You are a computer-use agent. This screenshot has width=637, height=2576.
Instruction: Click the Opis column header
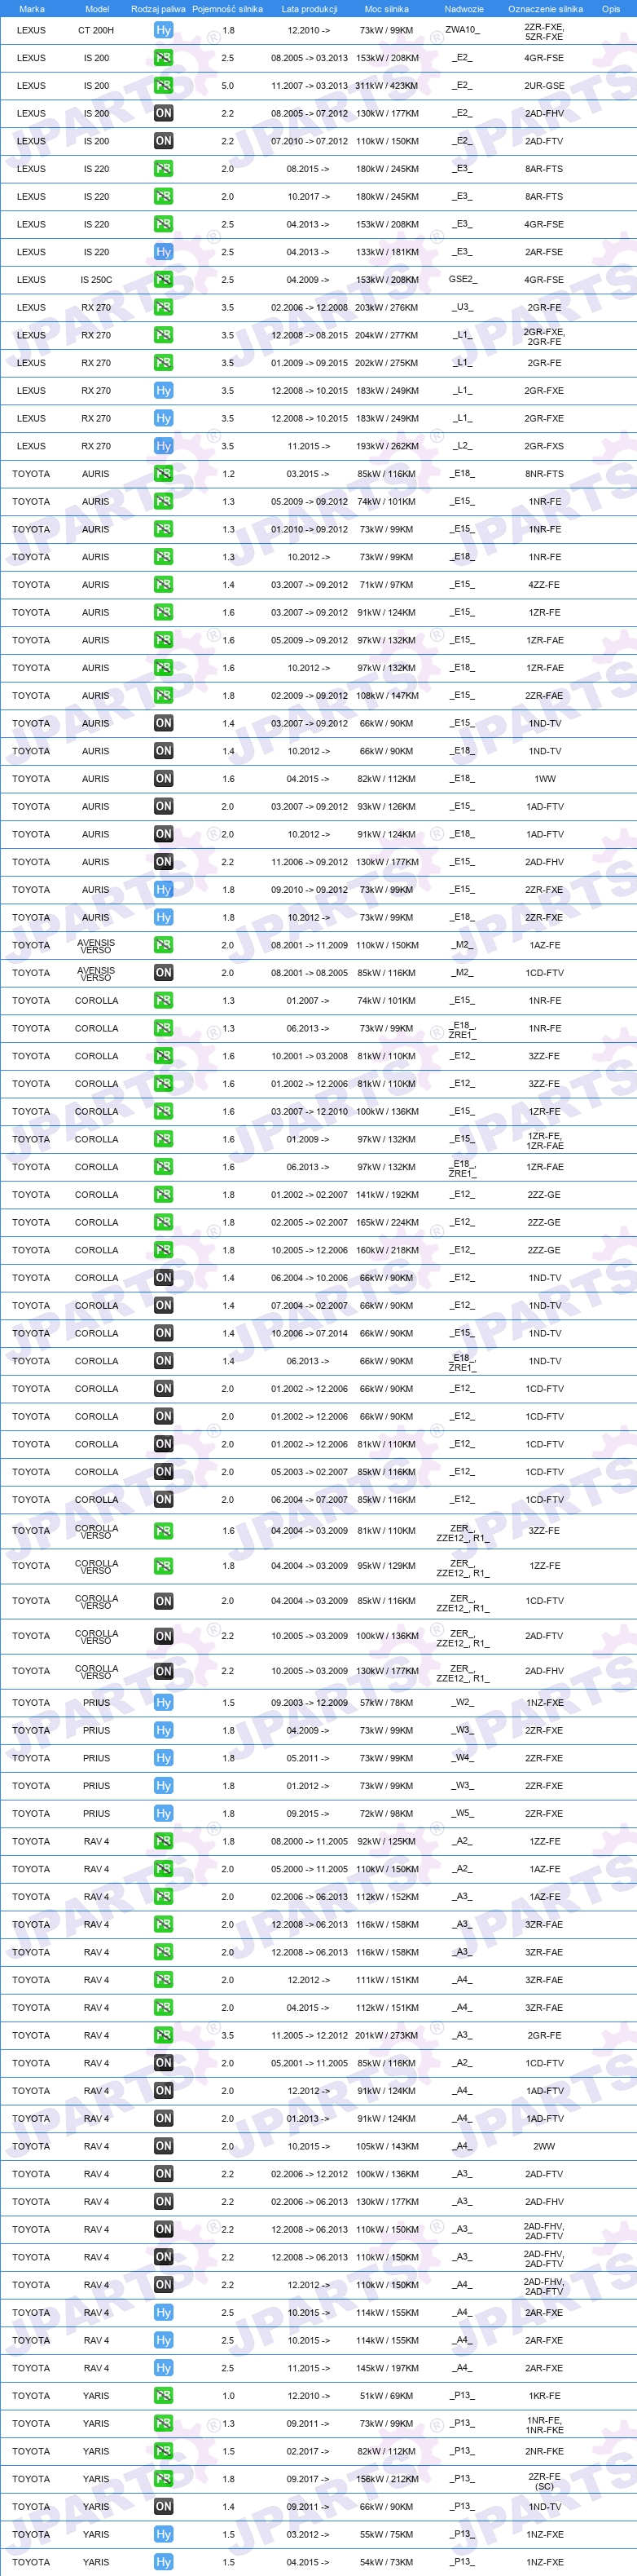611,9
